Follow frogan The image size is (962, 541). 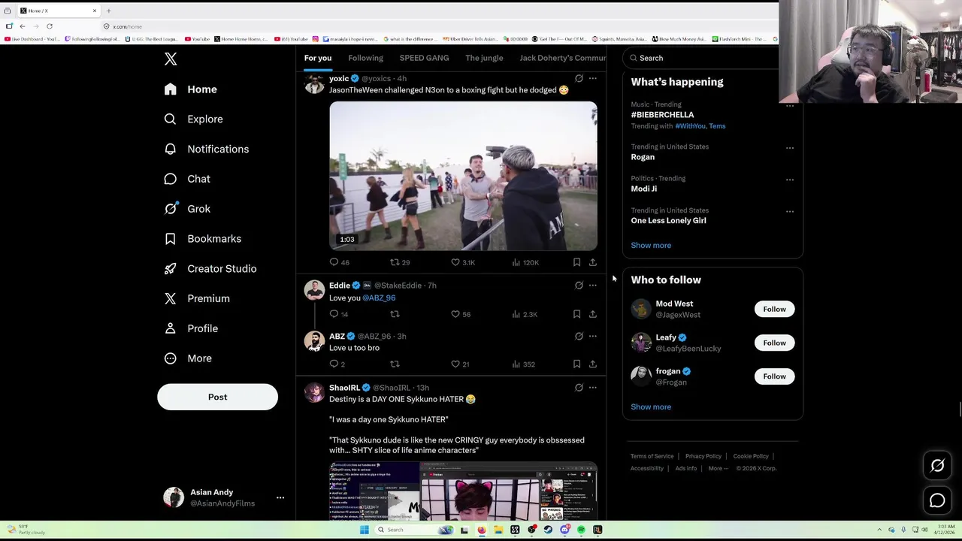774,376
